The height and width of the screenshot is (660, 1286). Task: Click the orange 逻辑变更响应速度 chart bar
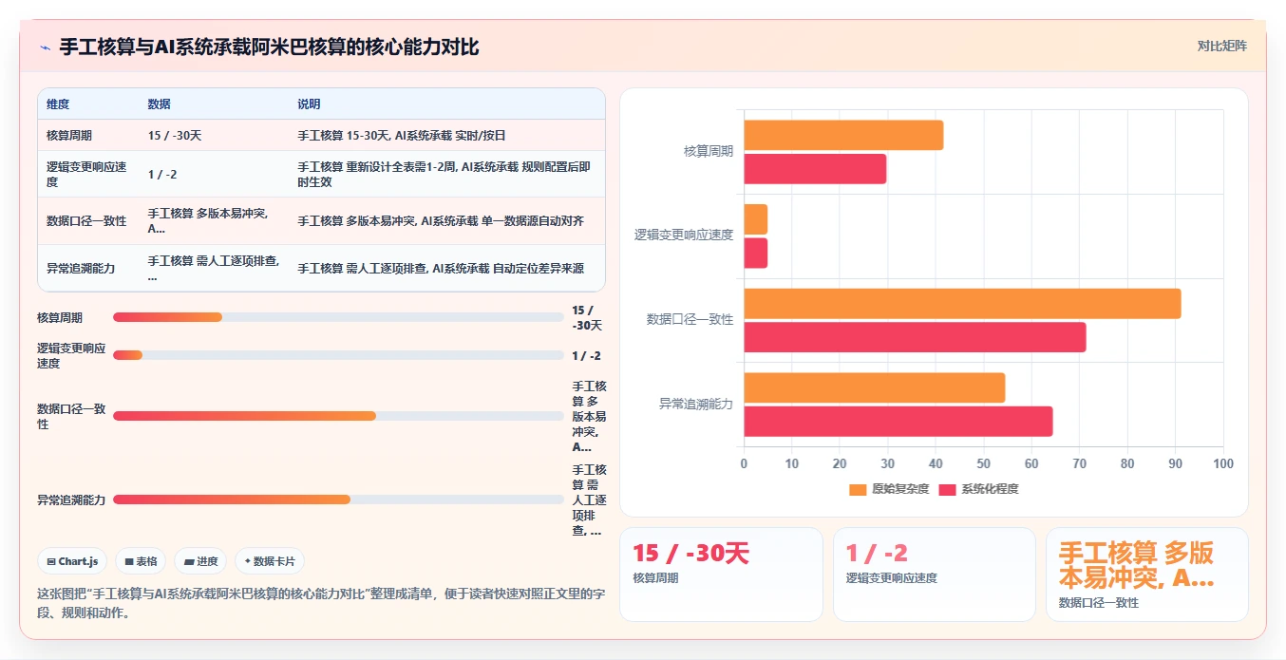coord(755,219)
